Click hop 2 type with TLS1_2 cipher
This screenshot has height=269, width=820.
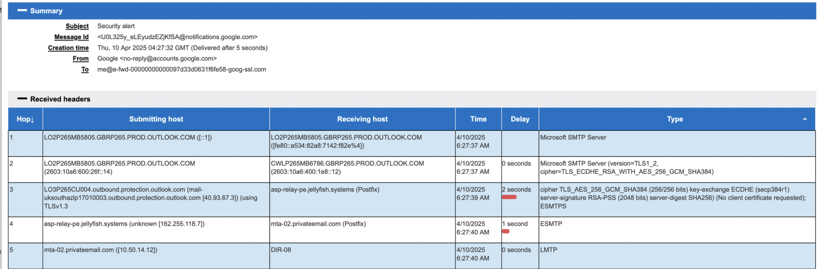(627, 167)
